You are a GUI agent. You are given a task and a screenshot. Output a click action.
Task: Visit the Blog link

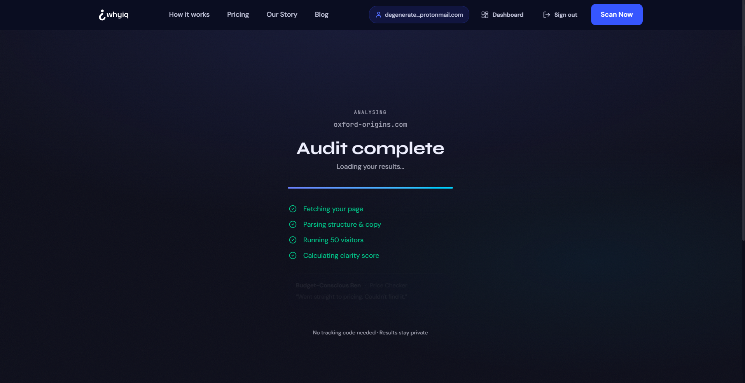click(322, 14)
